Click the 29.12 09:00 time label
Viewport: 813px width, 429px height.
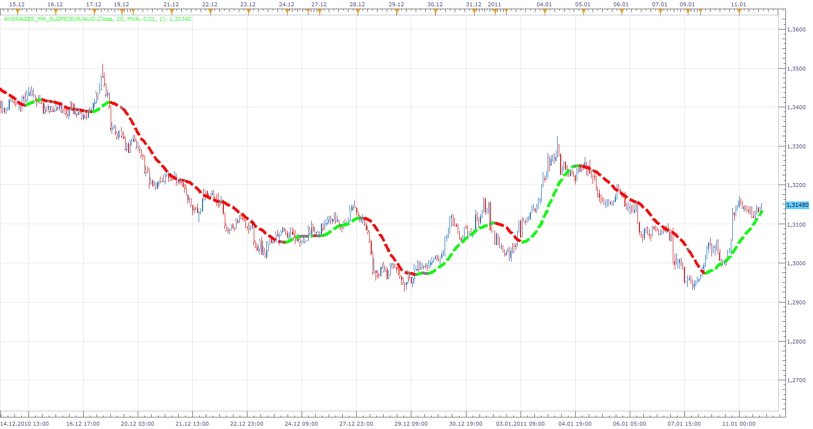pyautogui.click(x=411, y=424)
